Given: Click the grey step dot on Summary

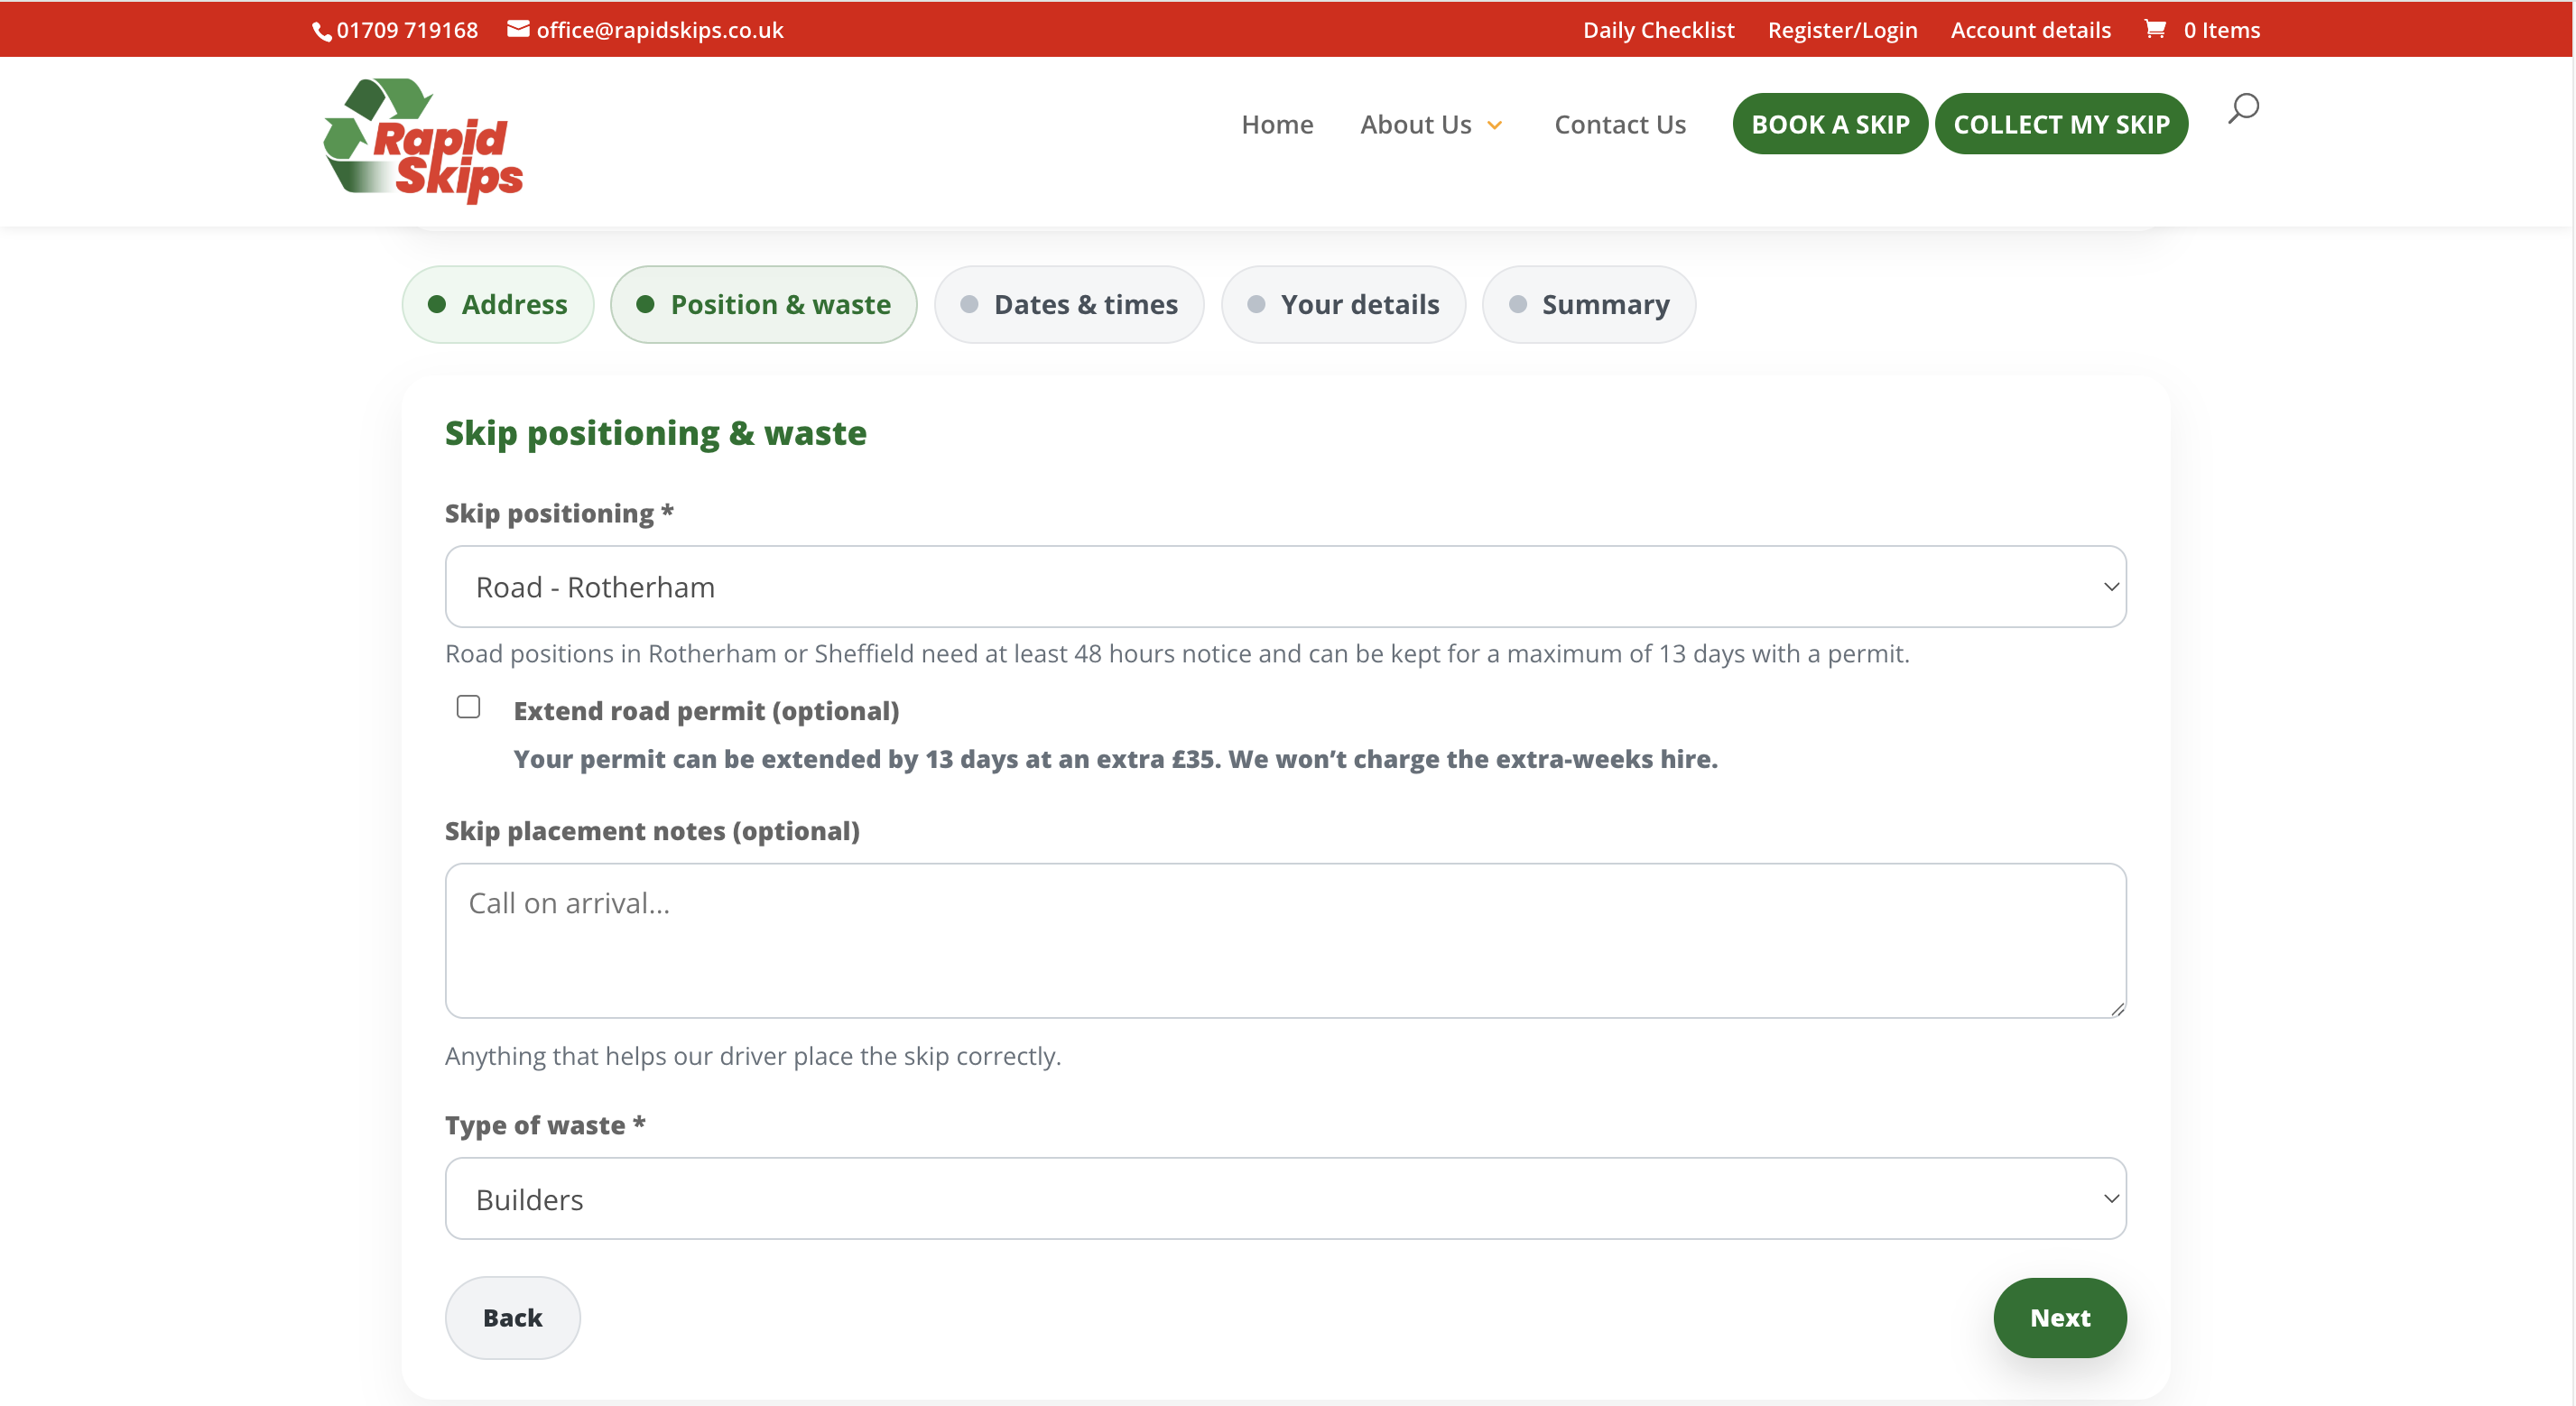Looking at the screenshot, I should (1519, 304).
